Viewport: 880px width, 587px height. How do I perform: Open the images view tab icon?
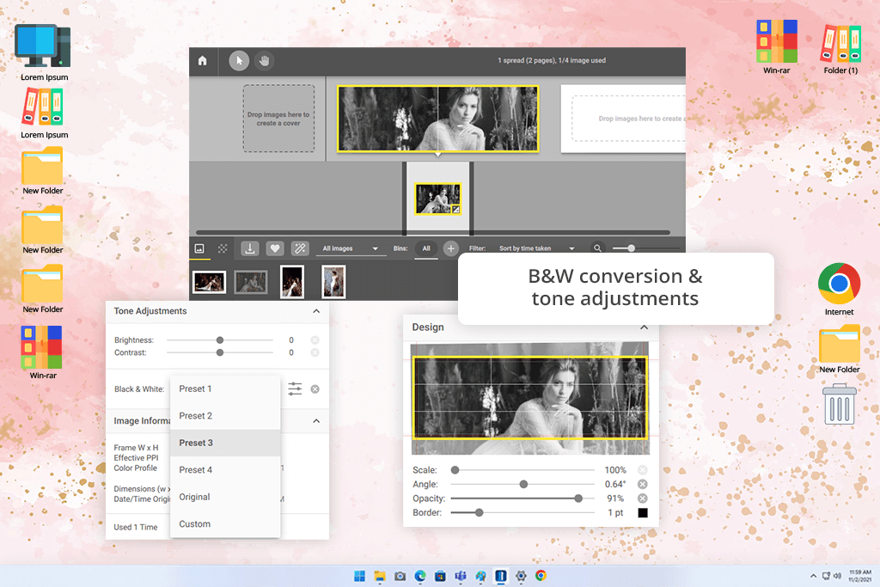click(x=199, y=248)
